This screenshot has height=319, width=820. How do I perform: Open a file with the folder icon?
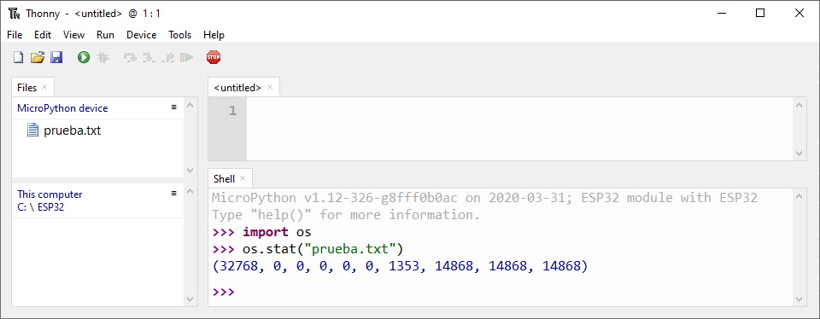click(37, 57)
